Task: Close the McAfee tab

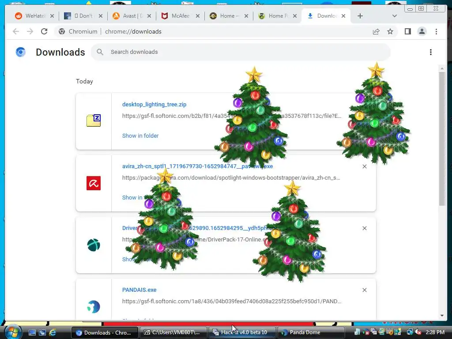Action: (198, 16)
